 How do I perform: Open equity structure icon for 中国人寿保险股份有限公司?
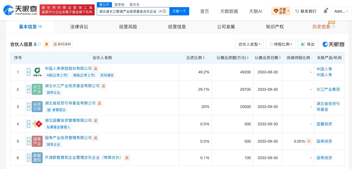pyautogui.click(x=95, y=68)
